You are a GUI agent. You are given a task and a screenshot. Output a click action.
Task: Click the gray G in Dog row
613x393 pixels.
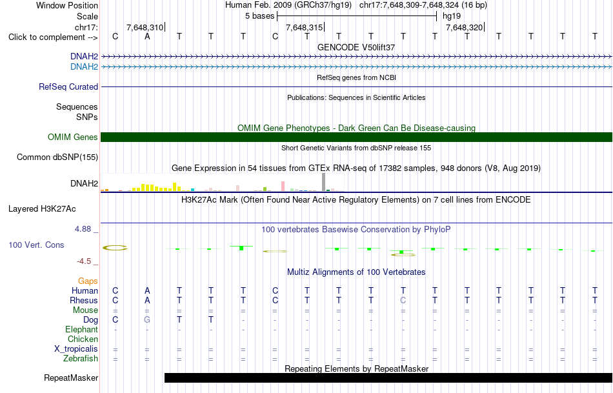pyautogui.click(x=147, y=320)
